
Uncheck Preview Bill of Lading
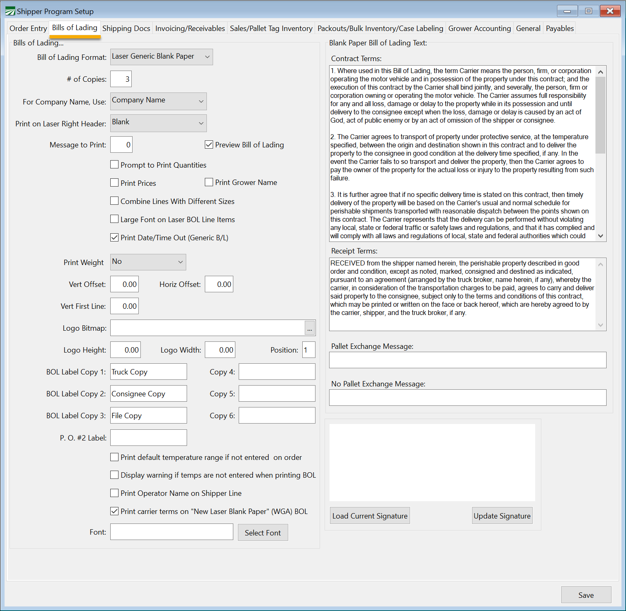coord(209,145)
